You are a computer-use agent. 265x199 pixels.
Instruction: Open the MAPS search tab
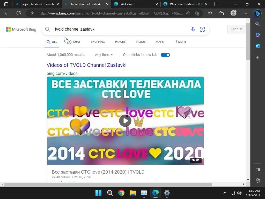coord(160,42)
